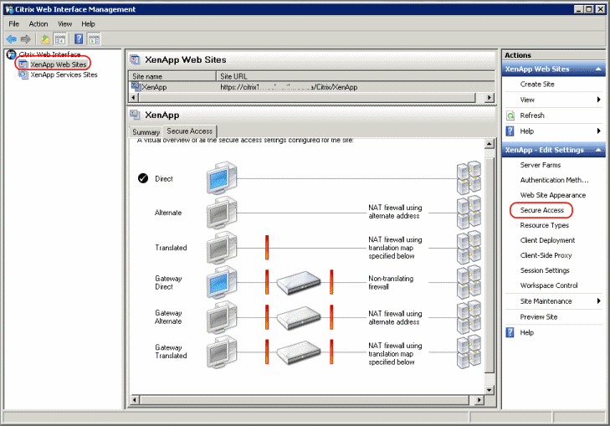Open Resource Types settings
The height and width of the screenshot is (426, 610).
[544, 225]
